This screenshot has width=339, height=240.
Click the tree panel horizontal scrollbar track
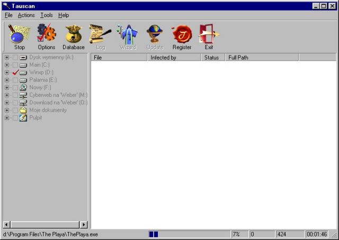45,225
